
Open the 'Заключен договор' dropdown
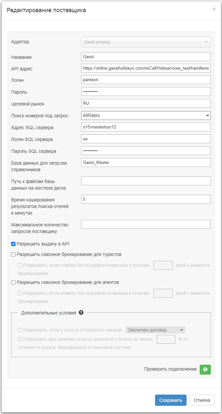(155, 330)
